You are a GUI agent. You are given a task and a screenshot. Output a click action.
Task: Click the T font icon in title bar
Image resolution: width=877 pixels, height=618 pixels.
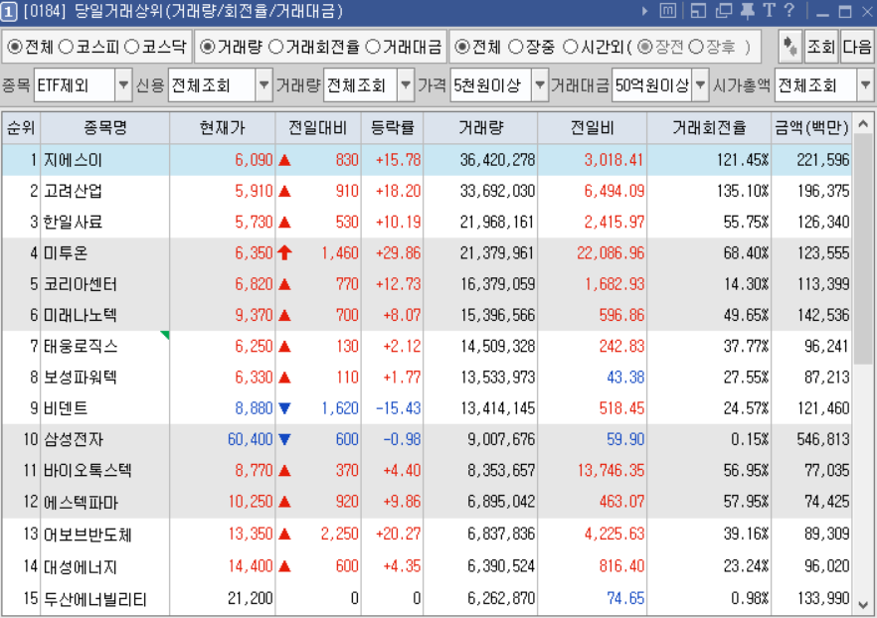click(769, 11)
